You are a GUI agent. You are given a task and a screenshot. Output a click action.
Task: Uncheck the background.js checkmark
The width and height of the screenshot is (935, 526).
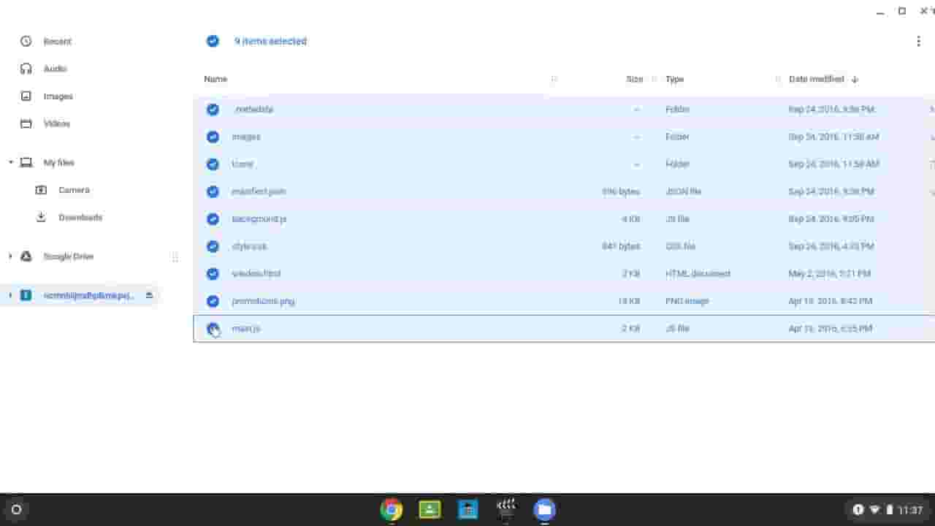point(213,219)
